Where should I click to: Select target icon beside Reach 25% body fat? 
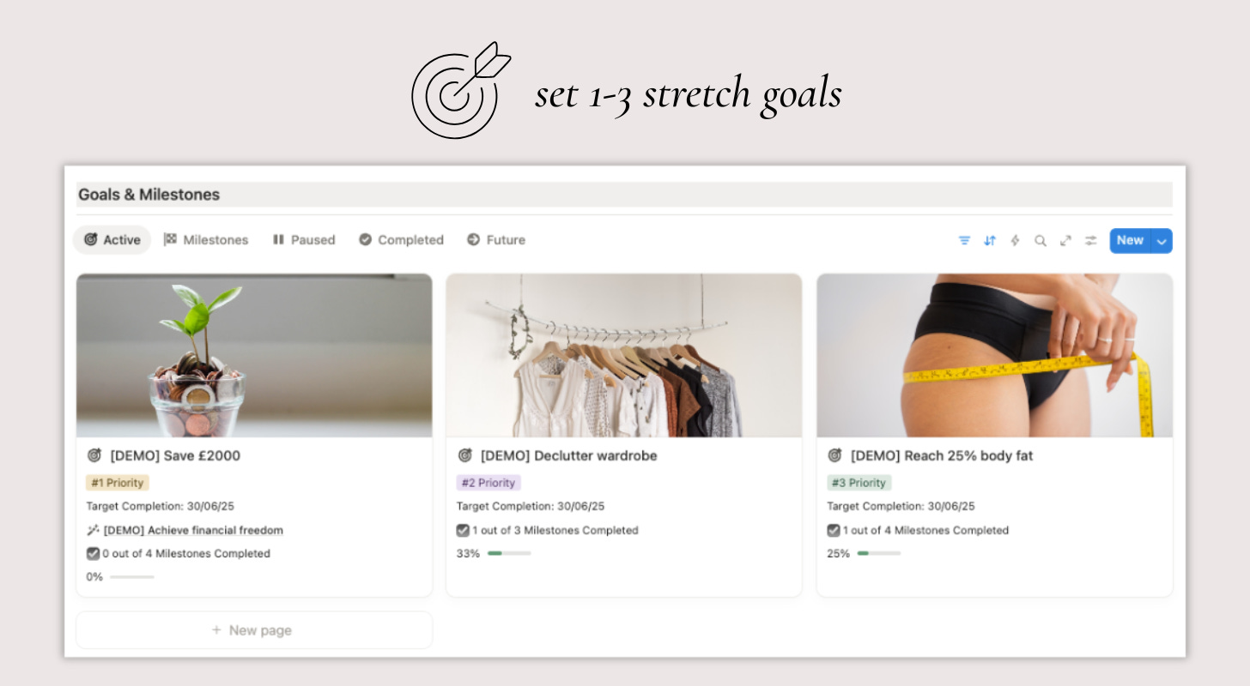pos(834,455)
